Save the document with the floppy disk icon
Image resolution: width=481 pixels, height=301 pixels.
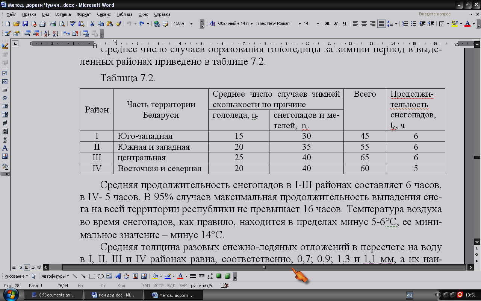[25, 24]
